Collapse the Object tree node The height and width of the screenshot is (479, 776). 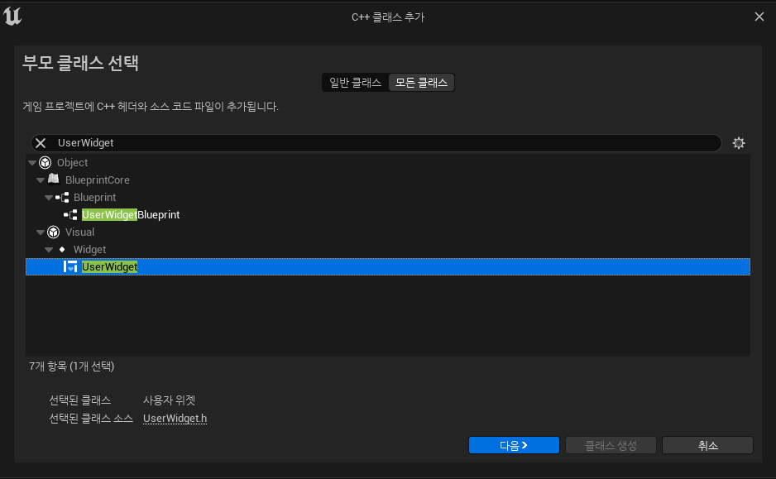click(x=32, y=163)
